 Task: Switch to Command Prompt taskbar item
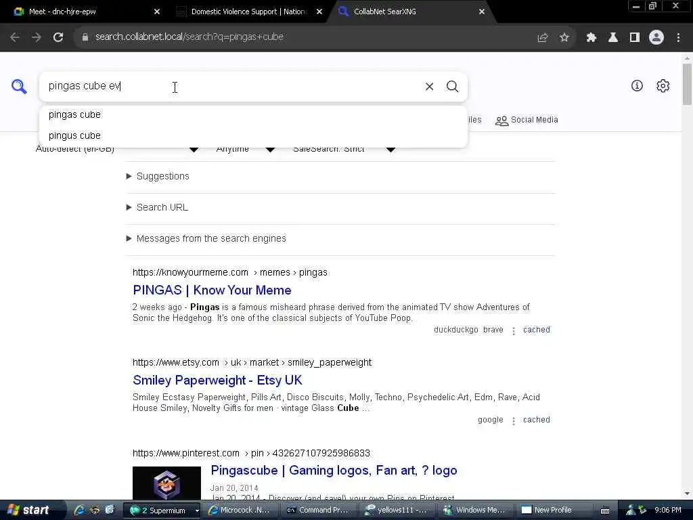[319, 511]
